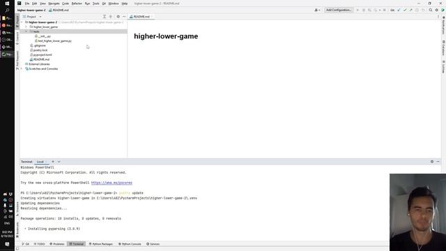Open the Edit menu
Screen dimensions: 446x251
(x=34, y=3)
